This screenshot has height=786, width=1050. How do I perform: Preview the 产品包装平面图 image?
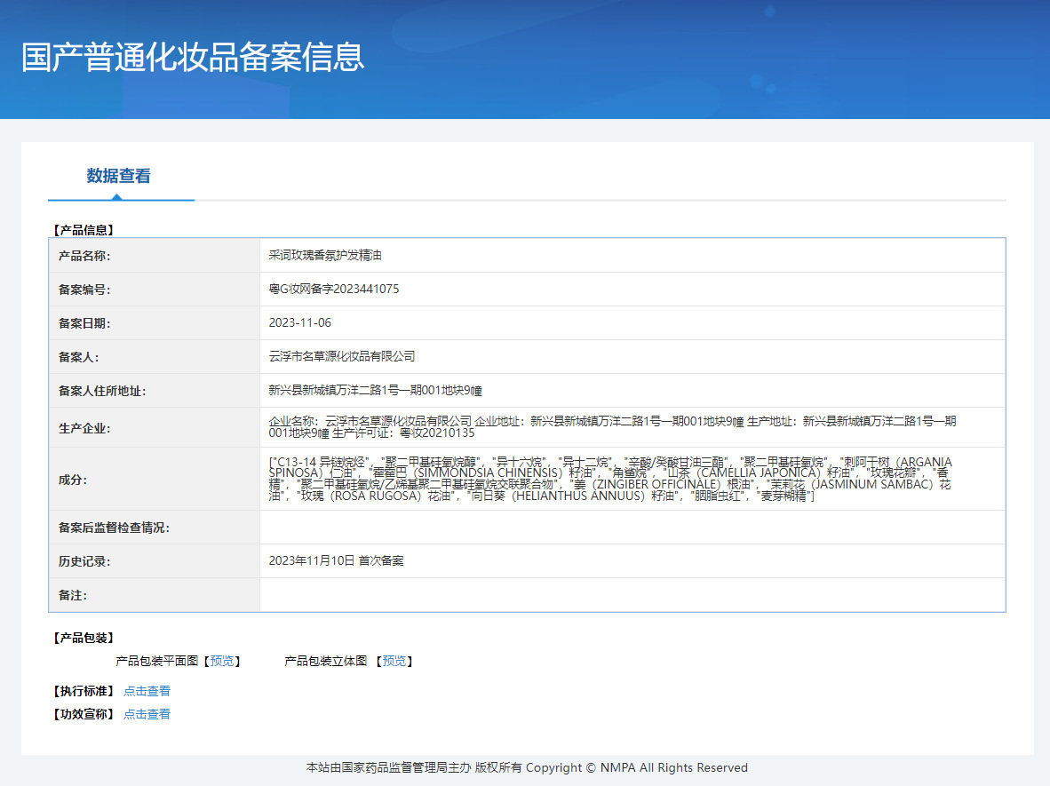pyautogui.click(x=223, y=661)
